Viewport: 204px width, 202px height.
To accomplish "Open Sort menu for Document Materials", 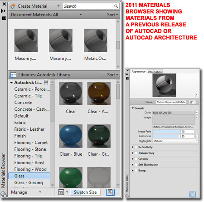I will 112,15.
